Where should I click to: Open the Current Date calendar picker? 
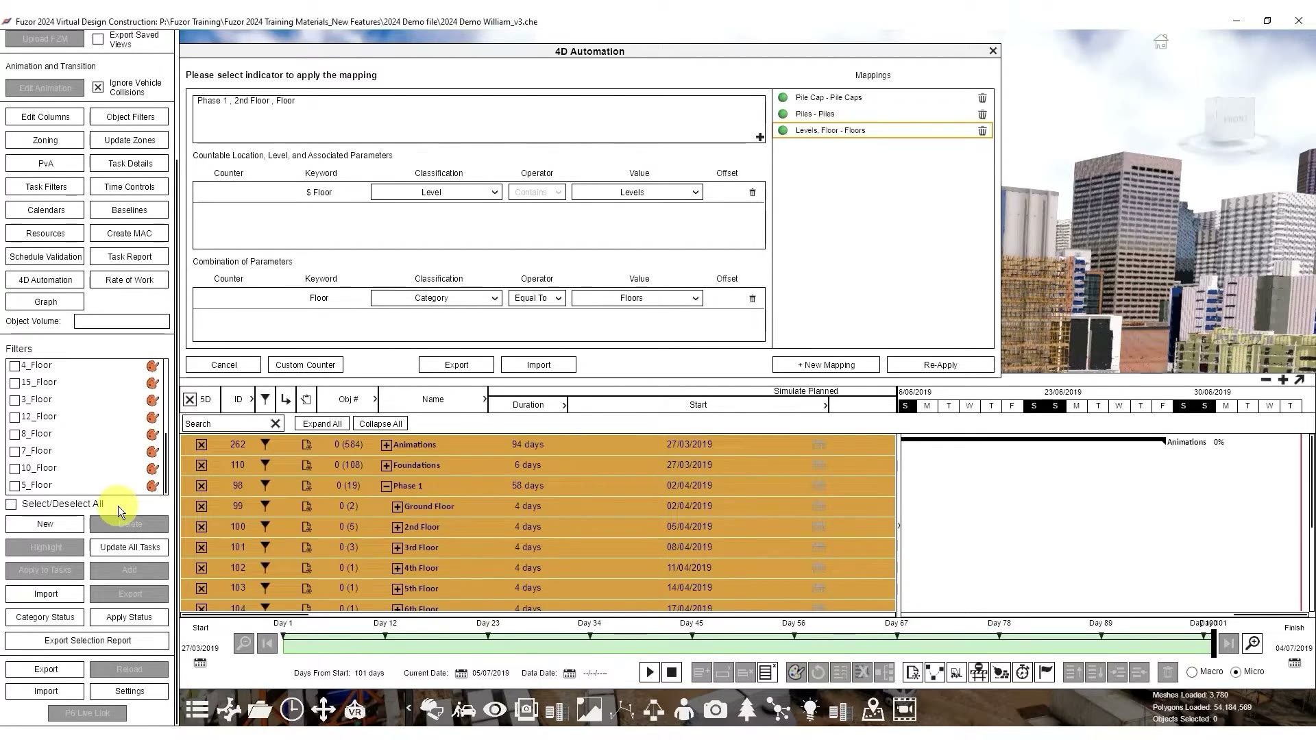click(461, 674)
